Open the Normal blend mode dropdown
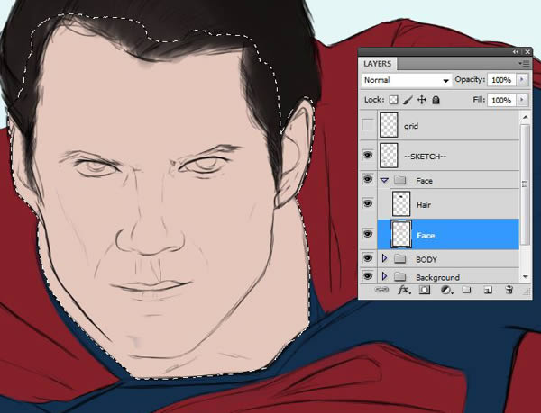541x413 pixels. (x=407, y=80)
